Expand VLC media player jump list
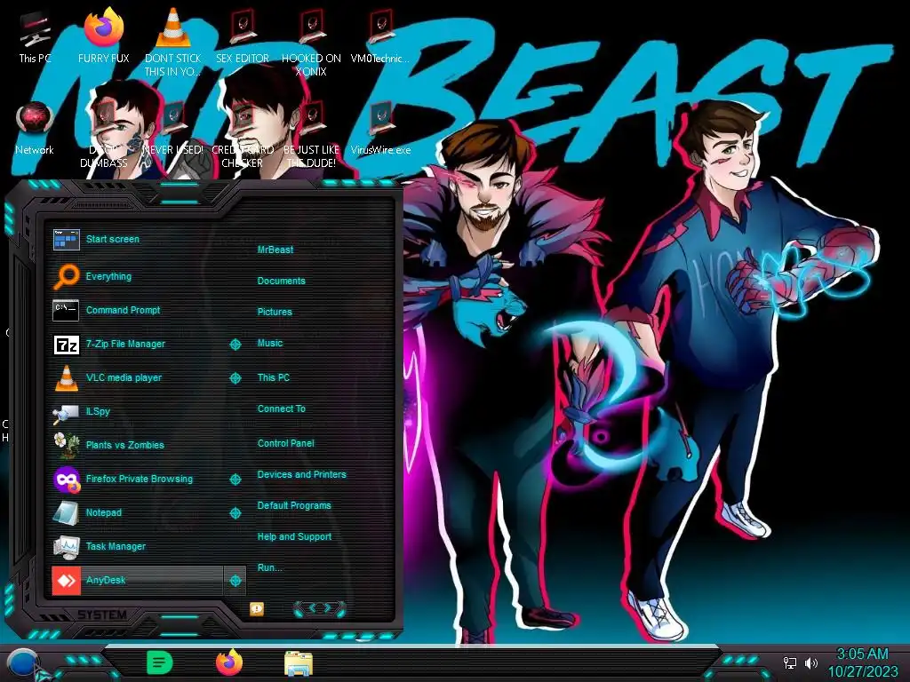The image size is (910, 682). coord(235,378)
